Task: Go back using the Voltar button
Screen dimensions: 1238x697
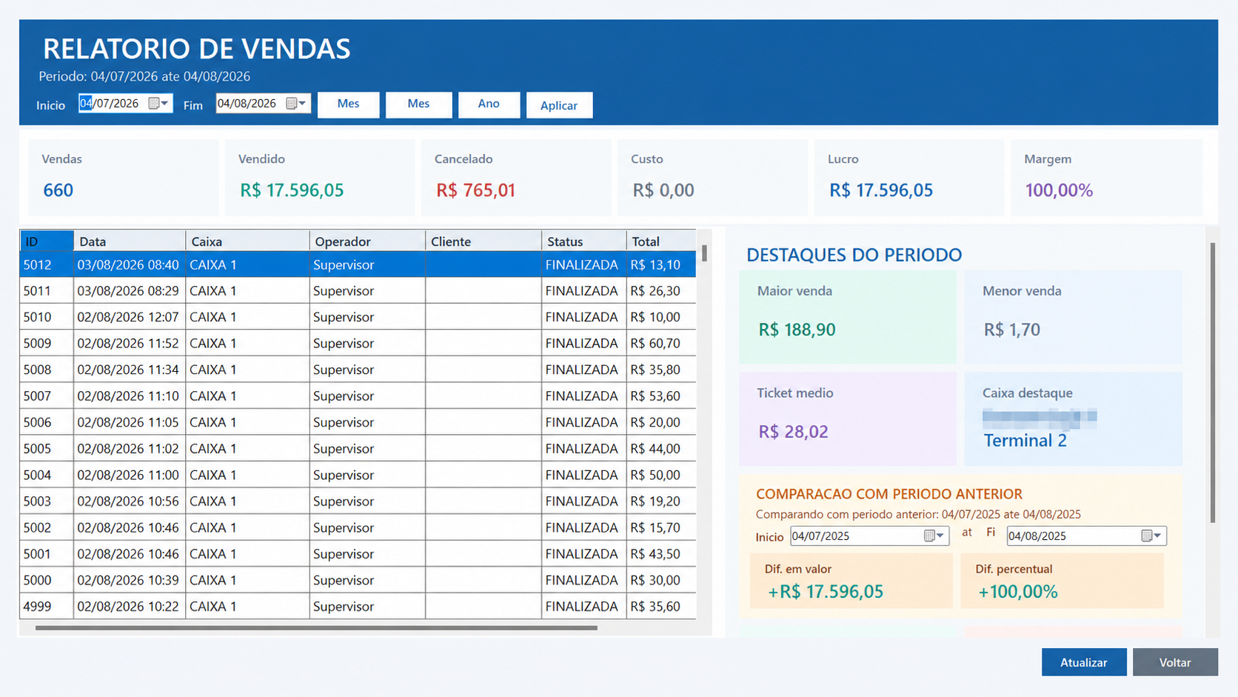Action: tap(1175, 662)
